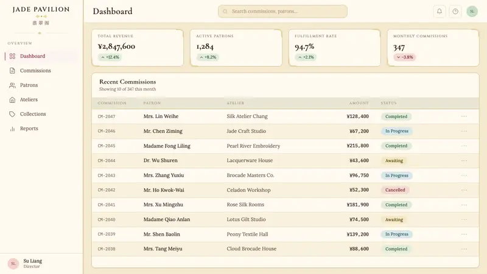487x274 pixels.
Task: Open row actions for CM-2046
Action: point(464,131)
